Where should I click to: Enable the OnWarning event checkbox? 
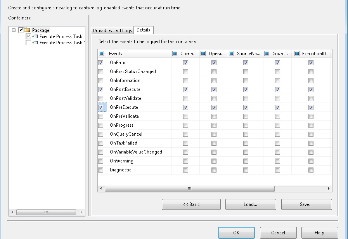coord(101,161)
